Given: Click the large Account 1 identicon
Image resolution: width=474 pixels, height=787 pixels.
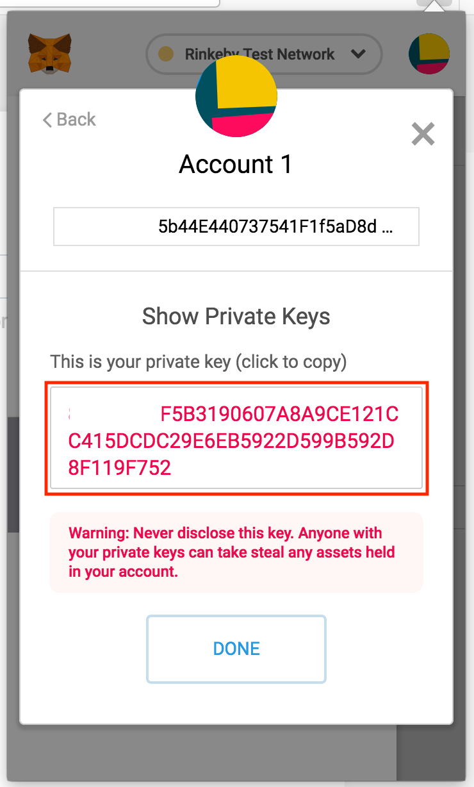Looking at the screenshot, I should coord(236,96).
